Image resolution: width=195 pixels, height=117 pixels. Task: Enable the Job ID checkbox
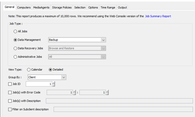coord(10,84)
